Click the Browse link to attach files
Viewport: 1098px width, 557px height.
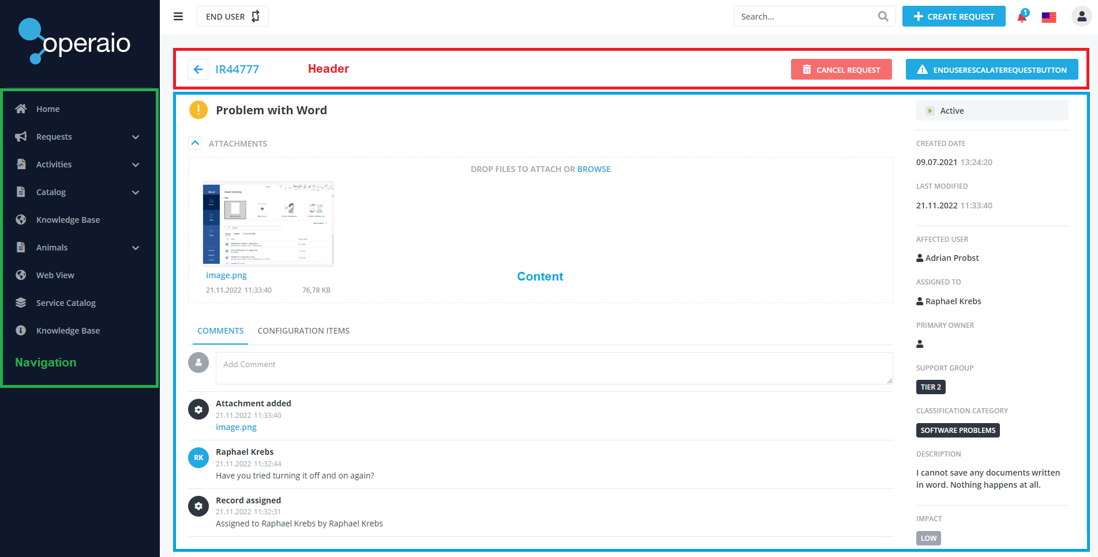(594, 169)
